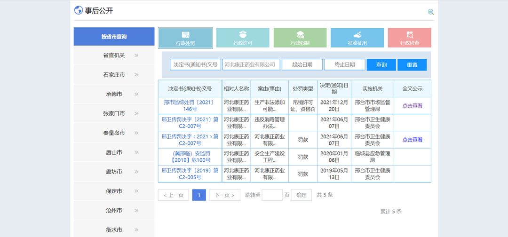Expand the 承德市 sidebar item
This screenshot has height=237, width=508.
[114, 94]
